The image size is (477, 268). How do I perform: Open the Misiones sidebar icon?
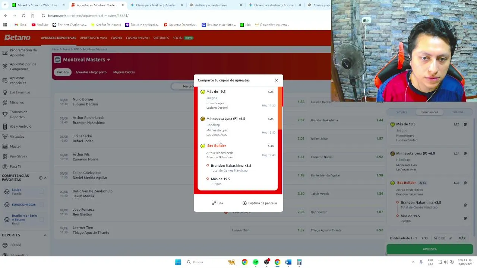point(5,102)
